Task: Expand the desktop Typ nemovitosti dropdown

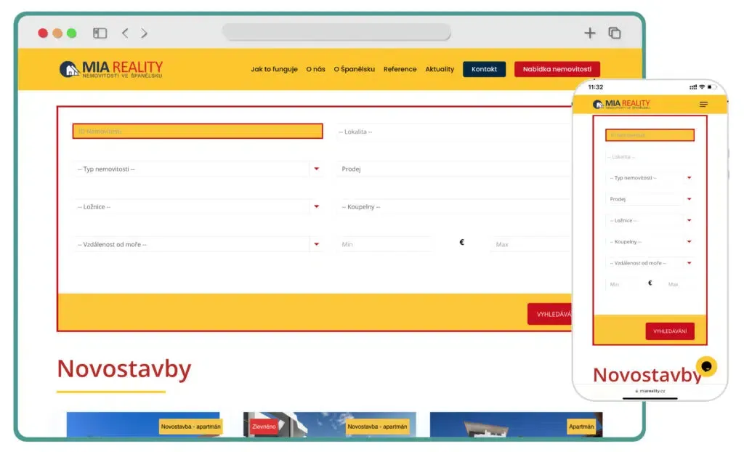Action: [198, 169]
